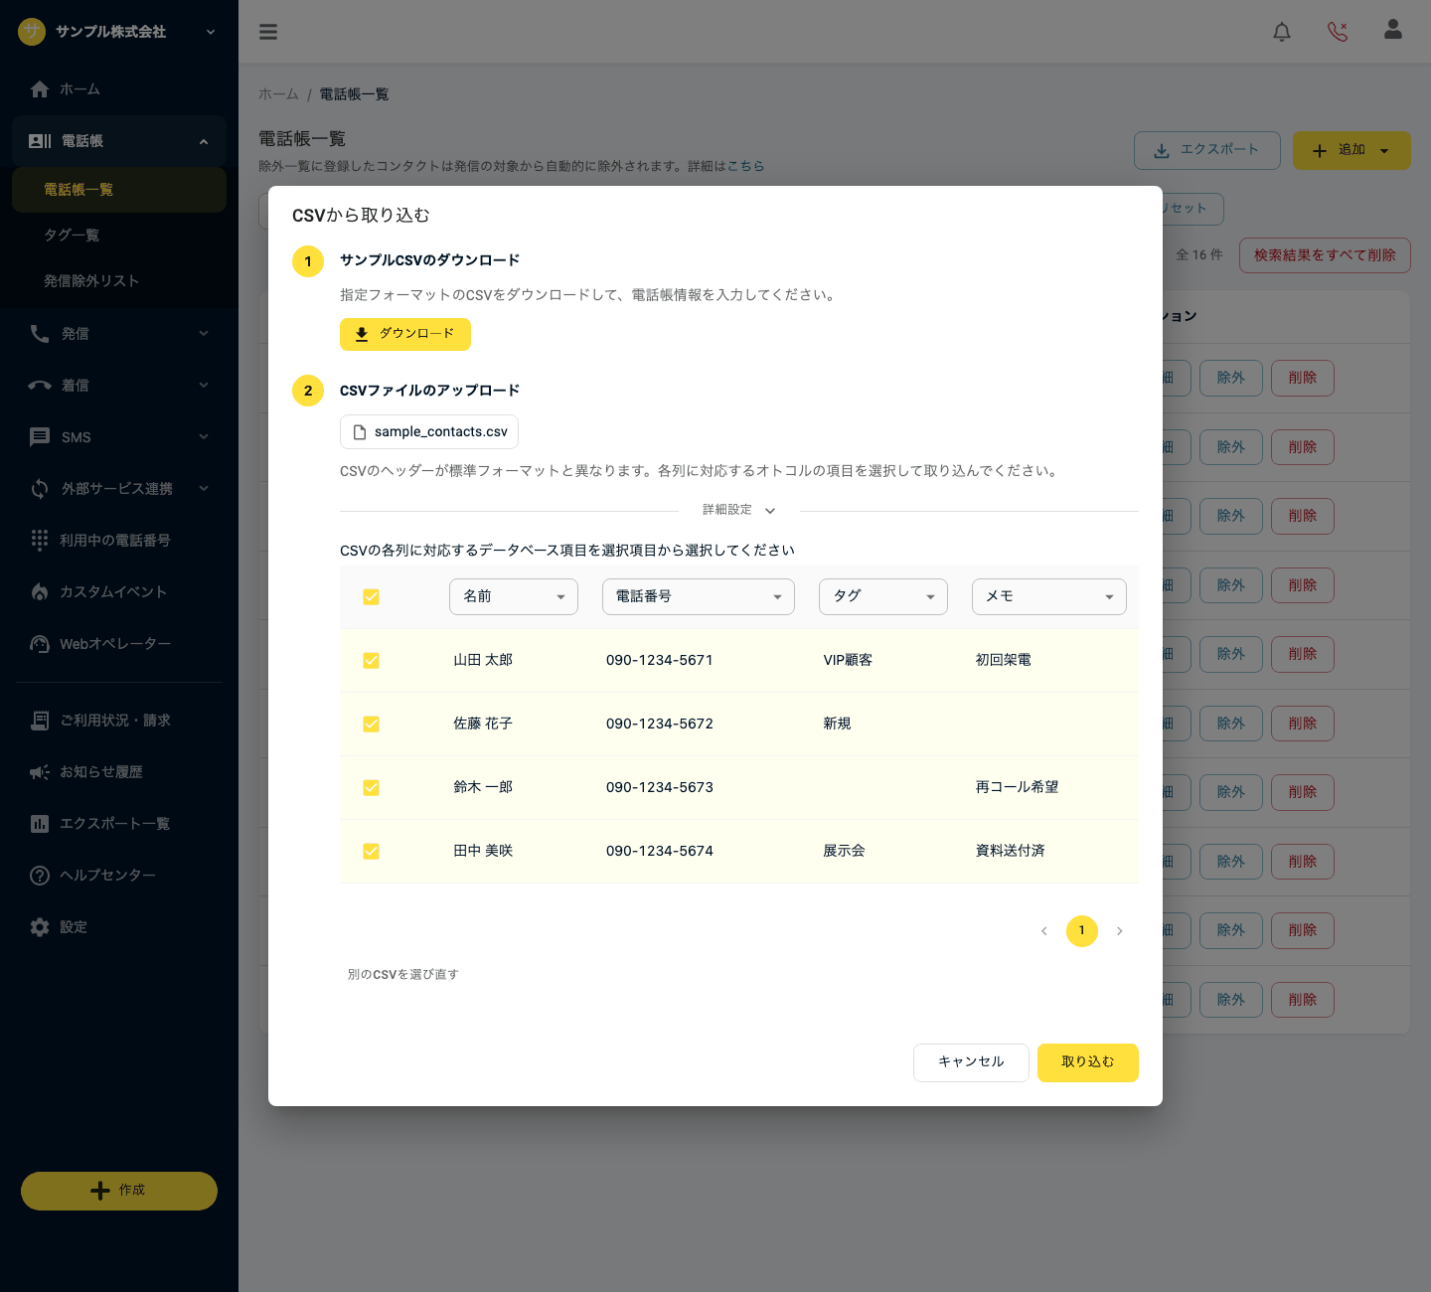The height and width of the screenshot is (1292, 1431).
Task: Click the usage and billing receipt icon
Action: pyautogui.click(x=40, y=721)
